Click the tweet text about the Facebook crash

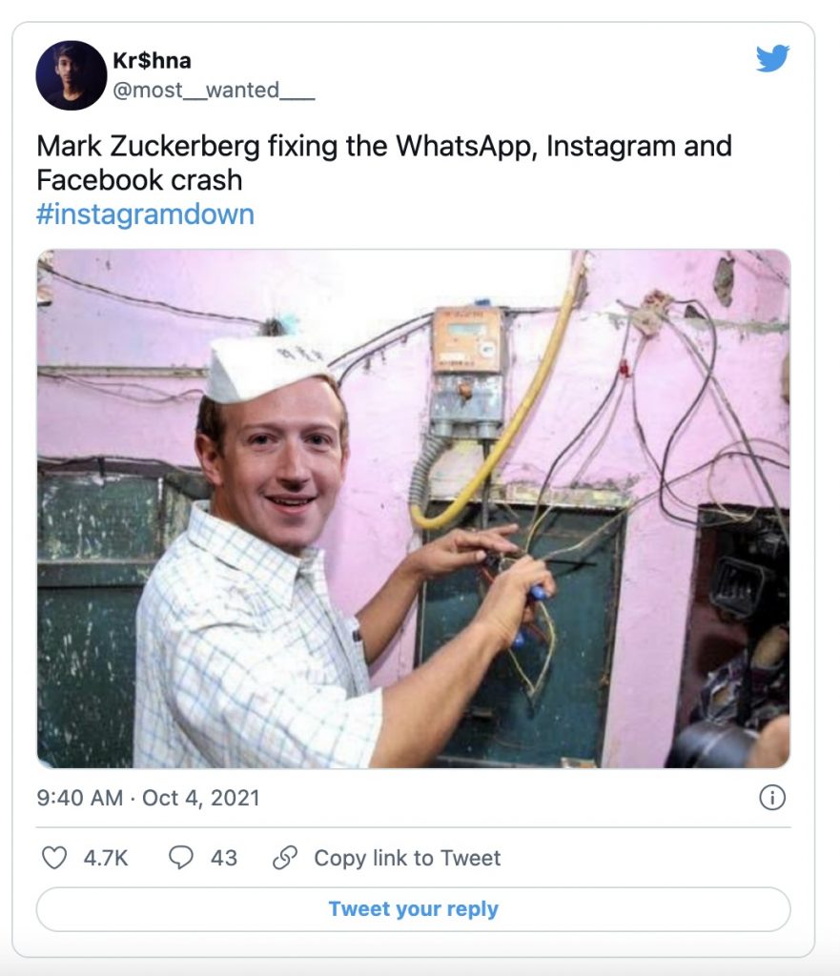383,163
